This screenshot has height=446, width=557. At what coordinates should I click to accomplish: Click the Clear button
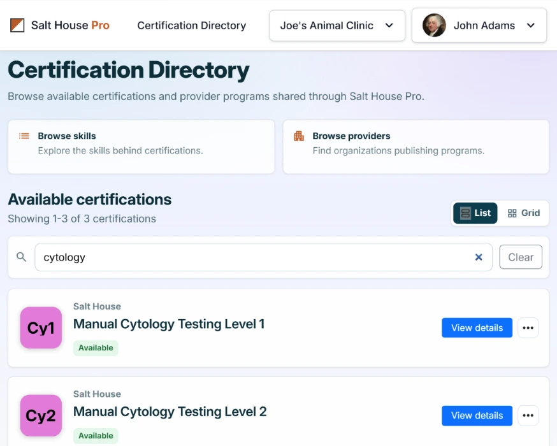[521, 257]
